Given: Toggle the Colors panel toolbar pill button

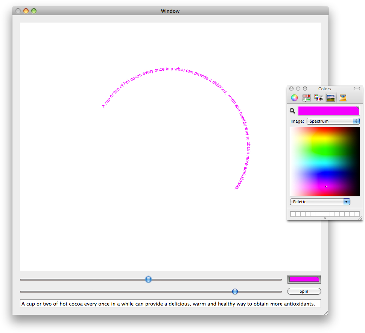Looking at the screenshot, I should (x=357, y=89).
